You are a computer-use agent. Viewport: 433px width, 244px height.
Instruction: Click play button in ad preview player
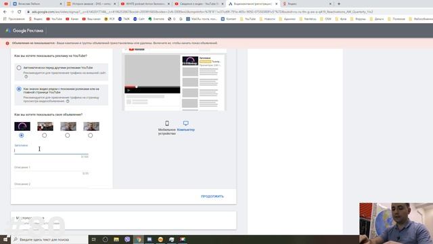[x=129, y=90]
